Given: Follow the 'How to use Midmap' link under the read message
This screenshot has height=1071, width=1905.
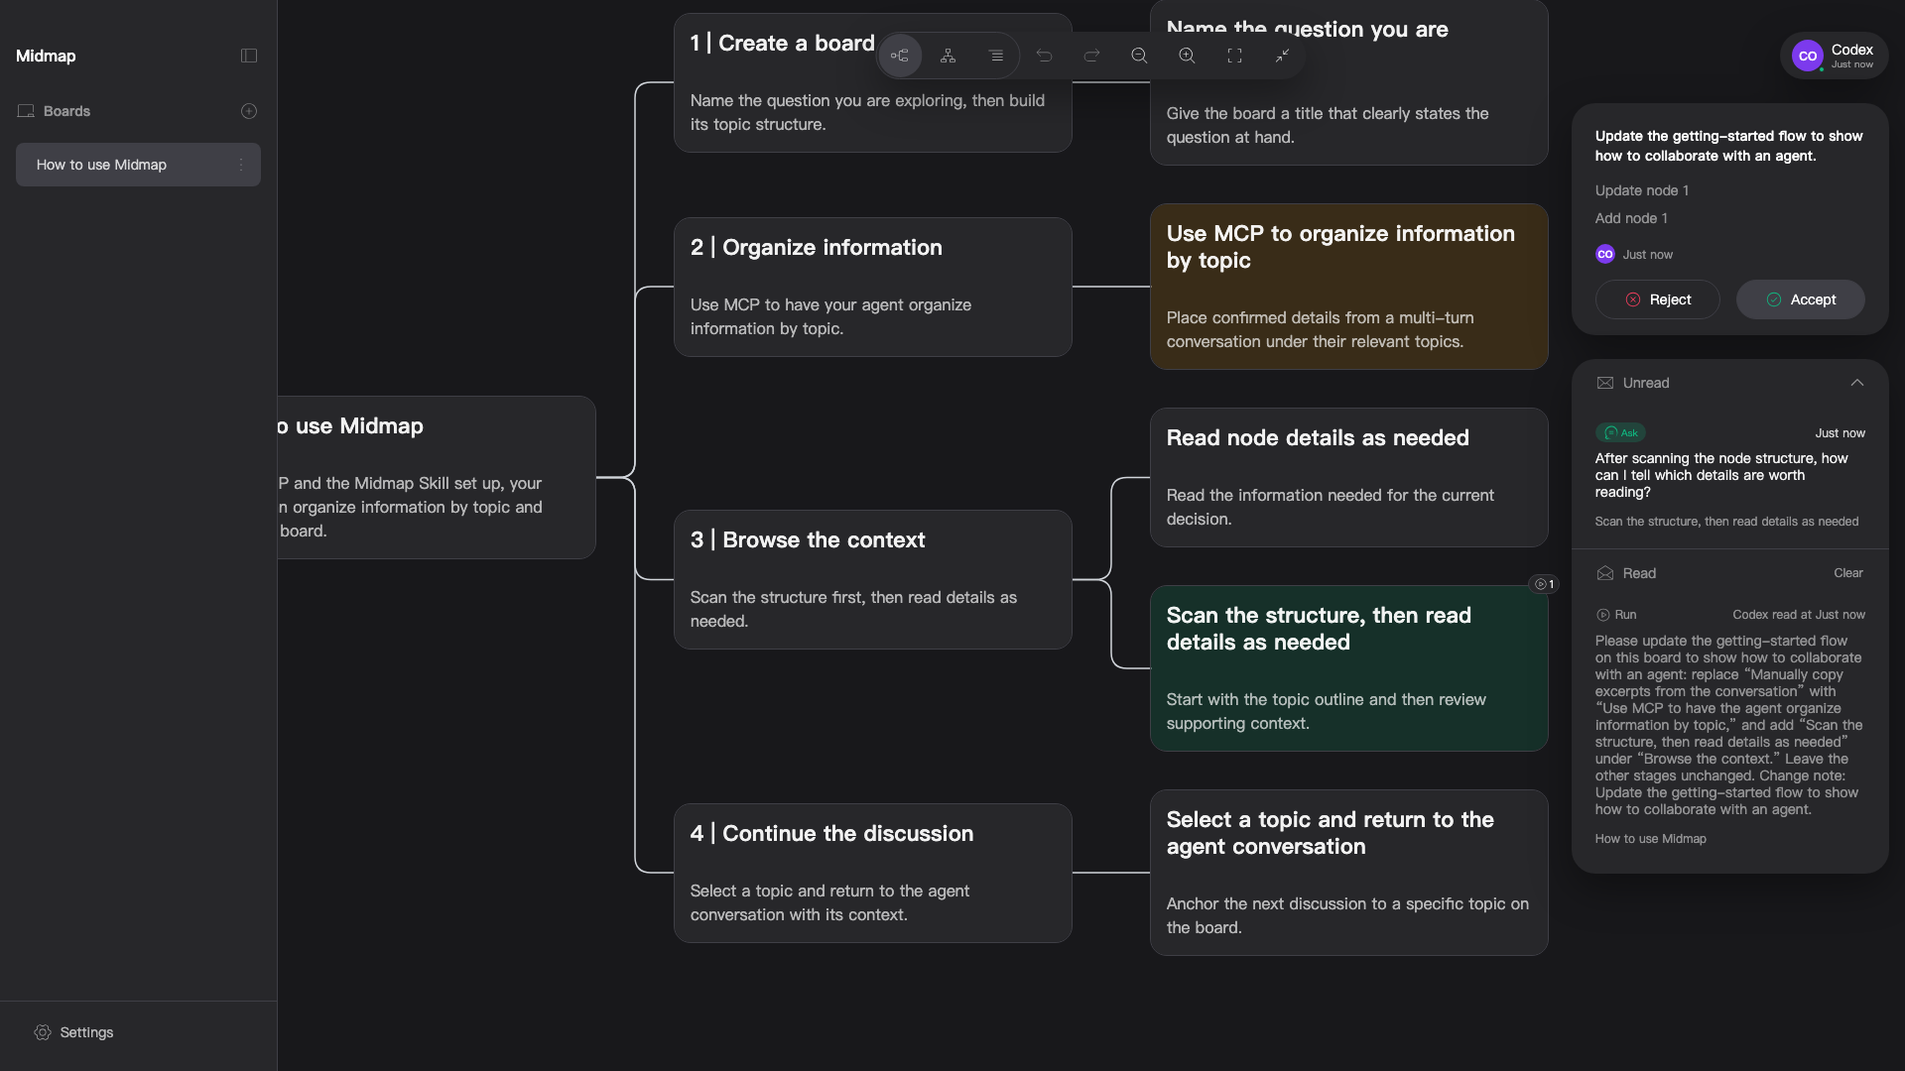Looking at the screenshot, I should 1650,839.
